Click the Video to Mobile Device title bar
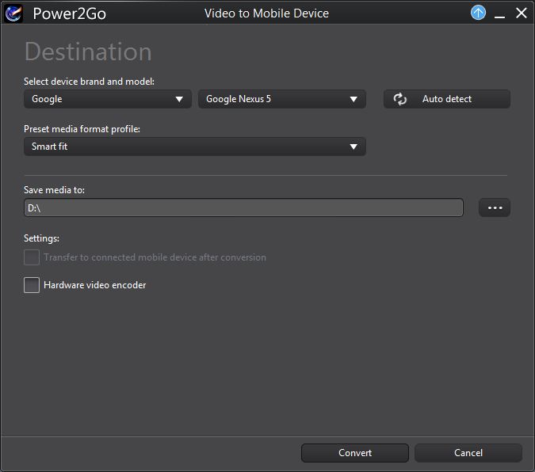 coord(266,13)
